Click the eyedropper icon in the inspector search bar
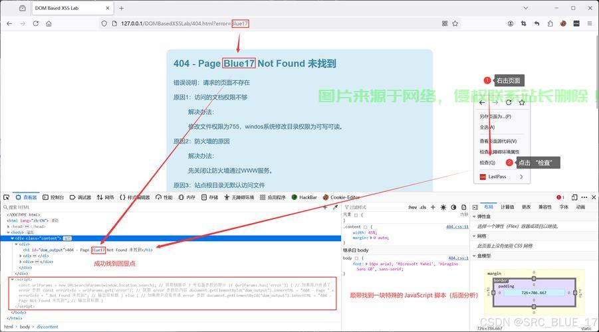Screen dimensions: 599x332 [336, 207]
